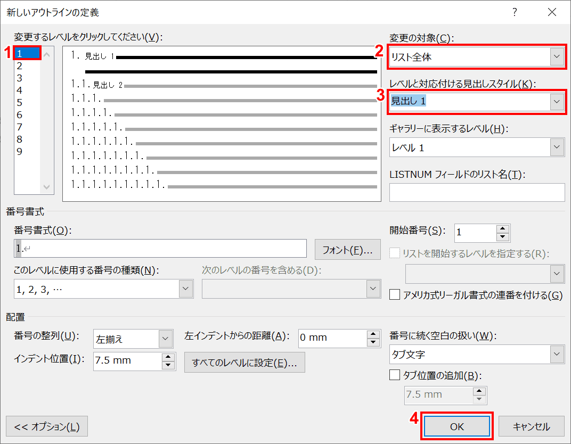
Task: Click the level list scroll-down arrow
Action: (47, 187)
